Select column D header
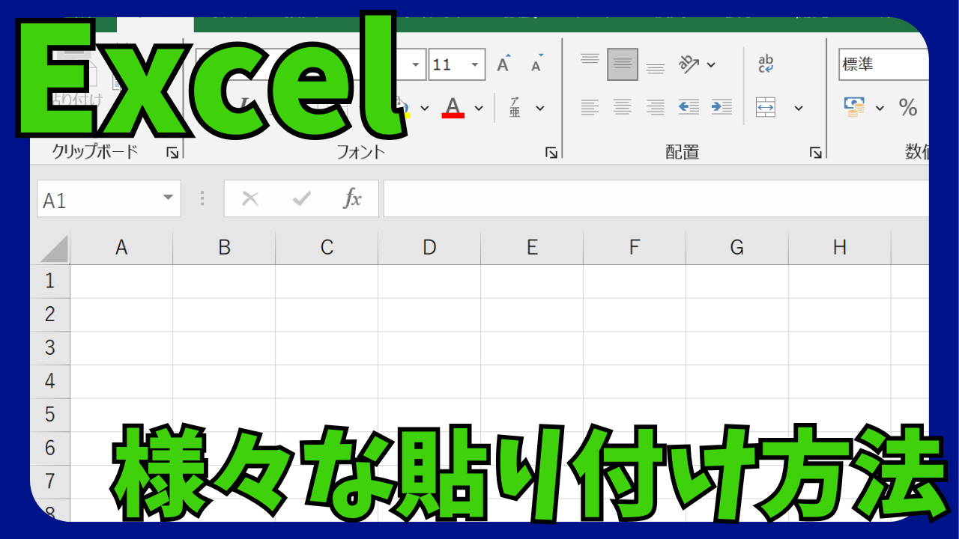 pos(429,249)
